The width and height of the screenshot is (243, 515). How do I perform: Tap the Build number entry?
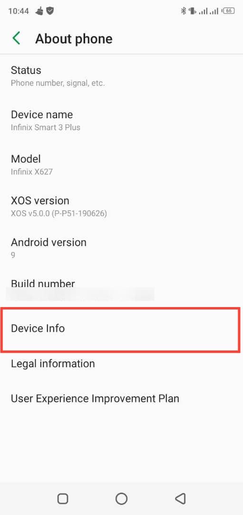click(x=122, y=289)
